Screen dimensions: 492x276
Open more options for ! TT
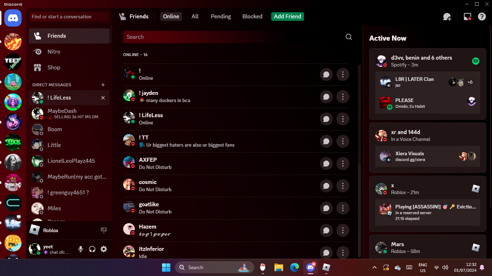pos(343,141)
